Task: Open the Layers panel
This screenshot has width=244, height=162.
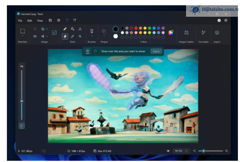Action: click(217, 33)
